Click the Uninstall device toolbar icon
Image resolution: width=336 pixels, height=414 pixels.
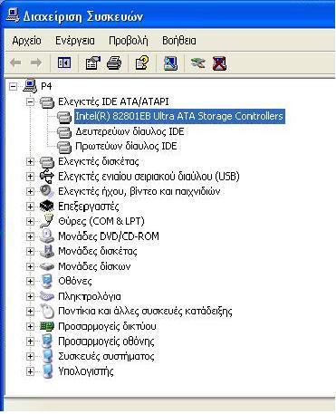tap(219, 63)
